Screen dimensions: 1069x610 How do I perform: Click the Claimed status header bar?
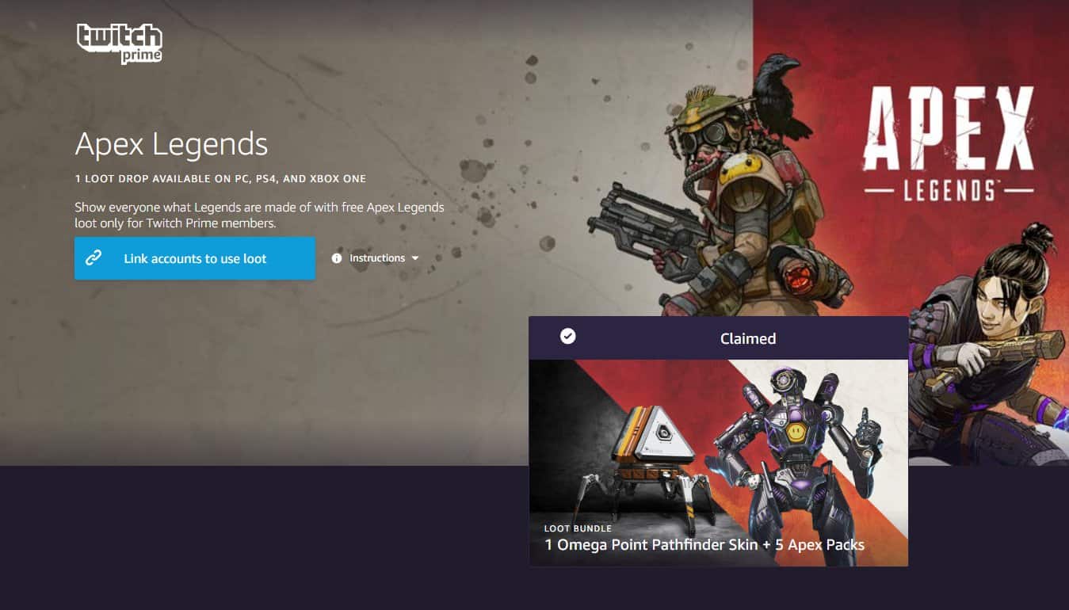[718, 338]
